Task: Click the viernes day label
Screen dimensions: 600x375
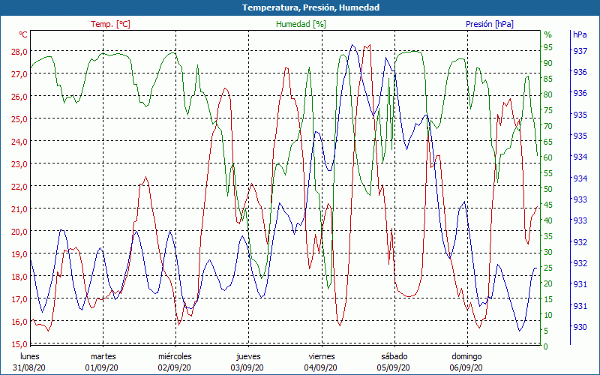Action: tap(322, 357)
